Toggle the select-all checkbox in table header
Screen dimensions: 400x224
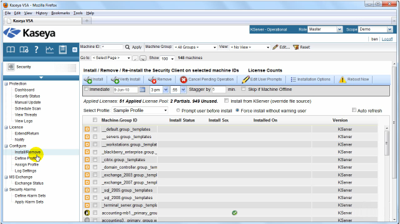click(95, 119)
